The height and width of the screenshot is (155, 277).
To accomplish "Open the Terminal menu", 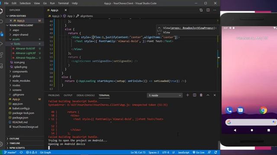I will tap(63, 3).
